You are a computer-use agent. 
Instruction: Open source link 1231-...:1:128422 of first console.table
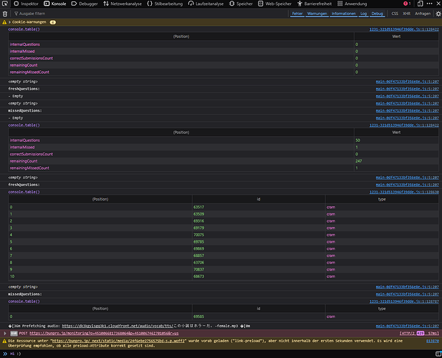coord(404,29)
